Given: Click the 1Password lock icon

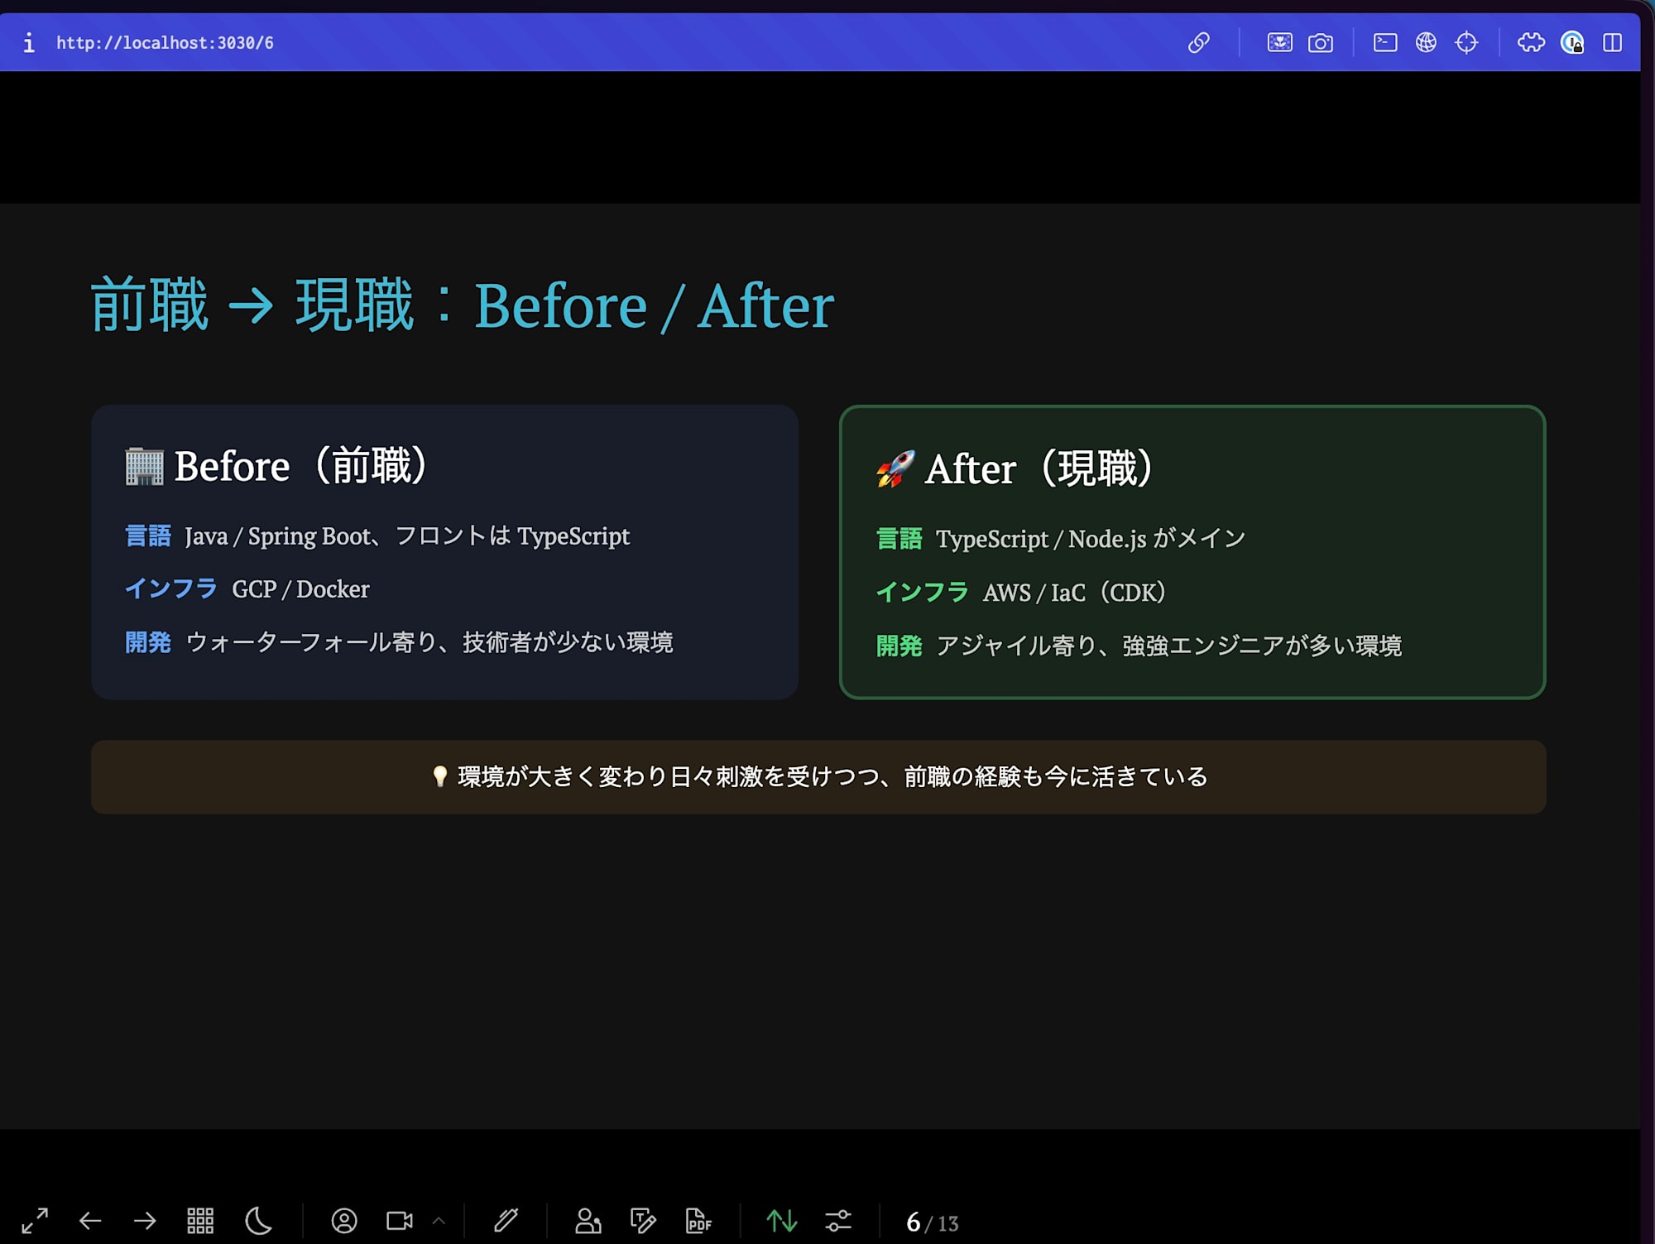Looking at the screenshot, I should coord(1573,42).
